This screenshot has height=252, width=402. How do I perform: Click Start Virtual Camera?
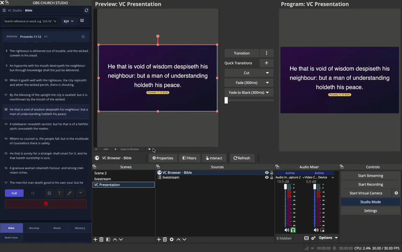coord(366,193)
